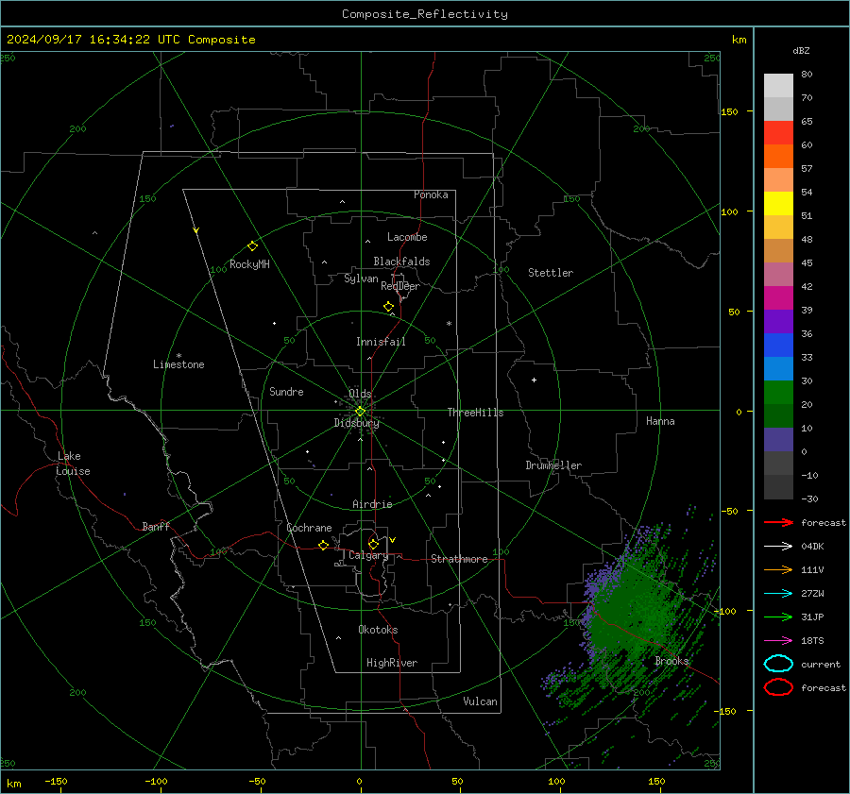This screenshot has height=794, width=850.
Task: Click the white plus marker west of Hanna
Action: 534,380
